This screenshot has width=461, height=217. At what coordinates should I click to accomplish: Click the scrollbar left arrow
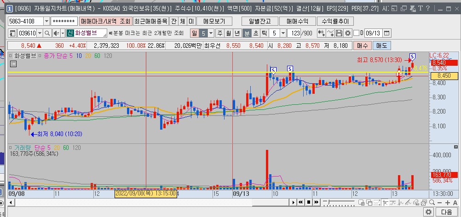[x=11, y=202]
